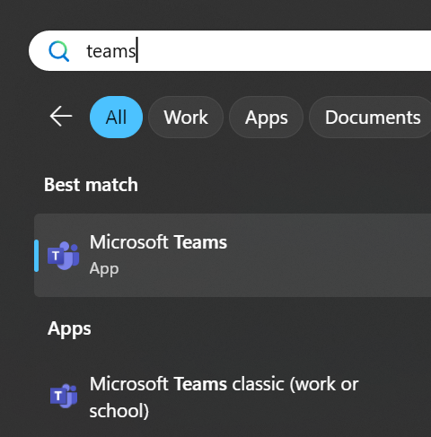Click the "Apps" section heading
Viewport: 431px width, 437px height.
click(69, 328)
